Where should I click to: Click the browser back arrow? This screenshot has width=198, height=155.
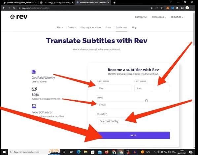(3, 8)
